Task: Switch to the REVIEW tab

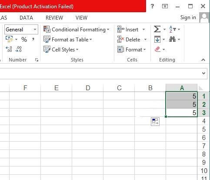Action: 54,18
